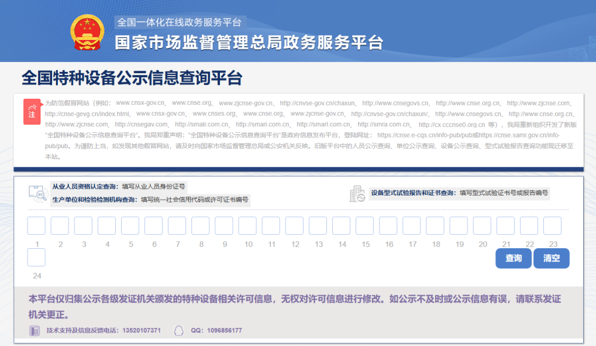Click the personnel qualification query icon
Image resolution: width=596 pixels, height=346 pixels.
(37, 193)
